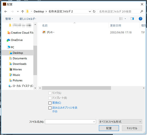
Task: Go back using the left arrow
Action: (x=6, y=12)
